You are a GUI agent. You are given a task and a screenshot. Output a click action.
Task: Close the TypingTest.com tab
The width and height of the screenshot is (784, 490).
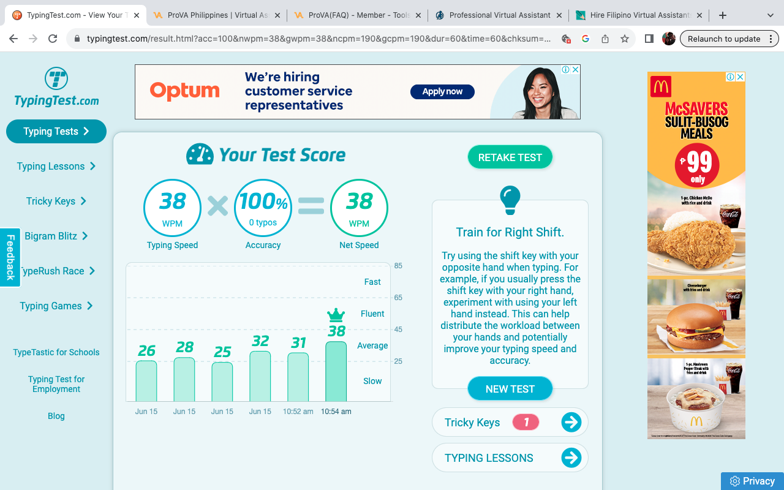pos(136,15)
